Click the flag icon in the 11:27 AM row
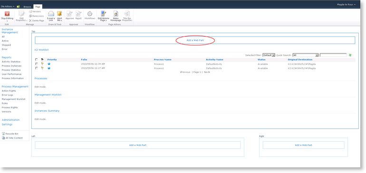366x173 pixels. pos(42,68)
